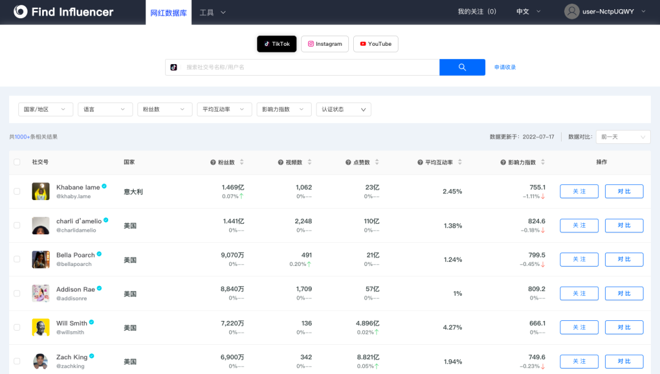Click Zach King verified badge

coord(92,356)
